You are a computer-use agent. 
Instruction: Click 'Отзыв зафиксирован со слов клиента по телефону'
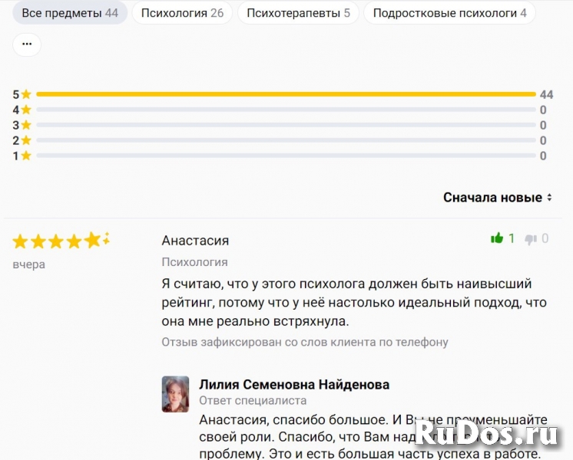pos(305,342)
